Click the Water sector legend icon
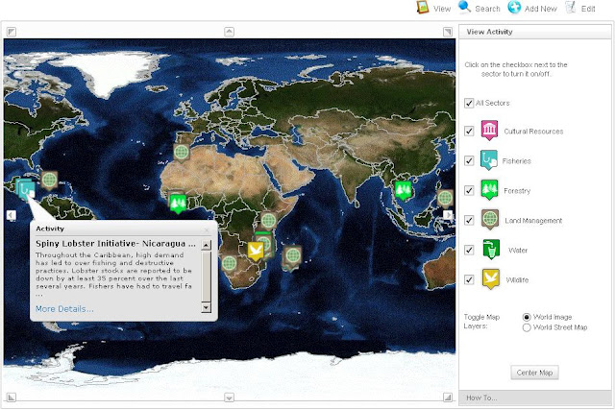The image size is (615, 410). click(x=489, y=250)
